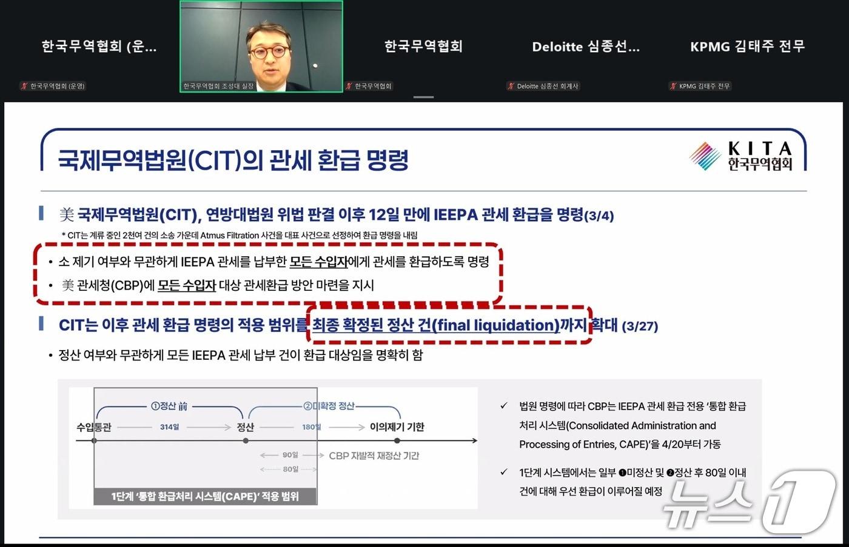
Task: Select the Deloitte 심종선 participant tile
Action: pyautogui.click(x=586, y=47)
